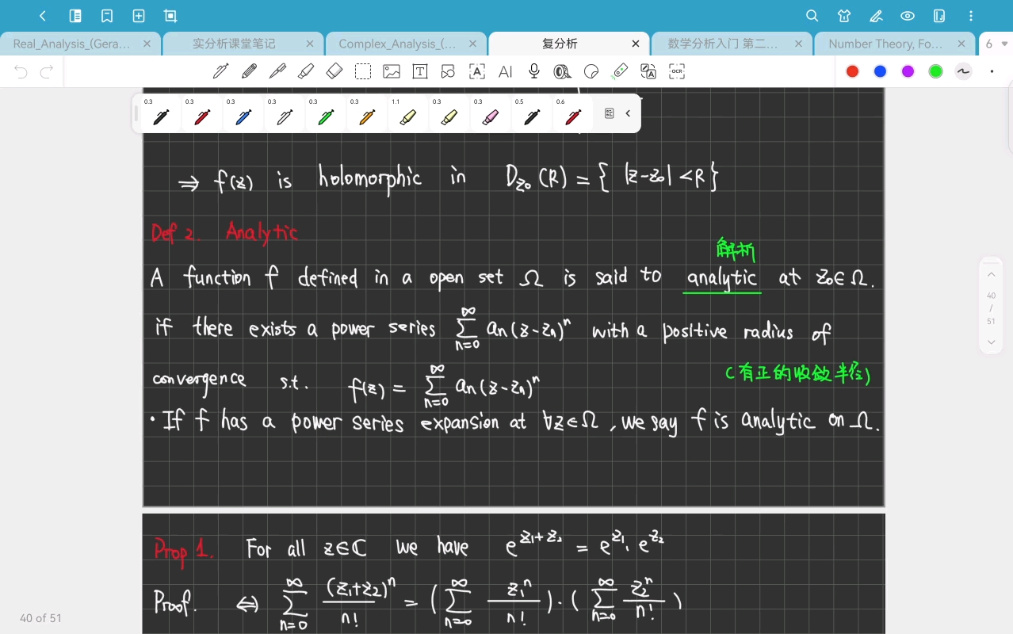1013x634 pixels.
Task: Open search with magnifier icon
Action: click(812, 16)
